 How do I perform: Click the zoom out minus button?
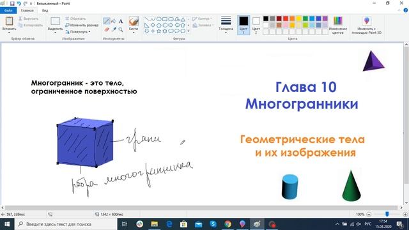coord(369,215)
